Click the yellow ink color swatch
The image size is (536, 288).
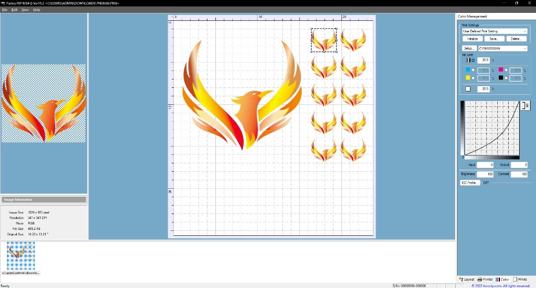(468, 78)
